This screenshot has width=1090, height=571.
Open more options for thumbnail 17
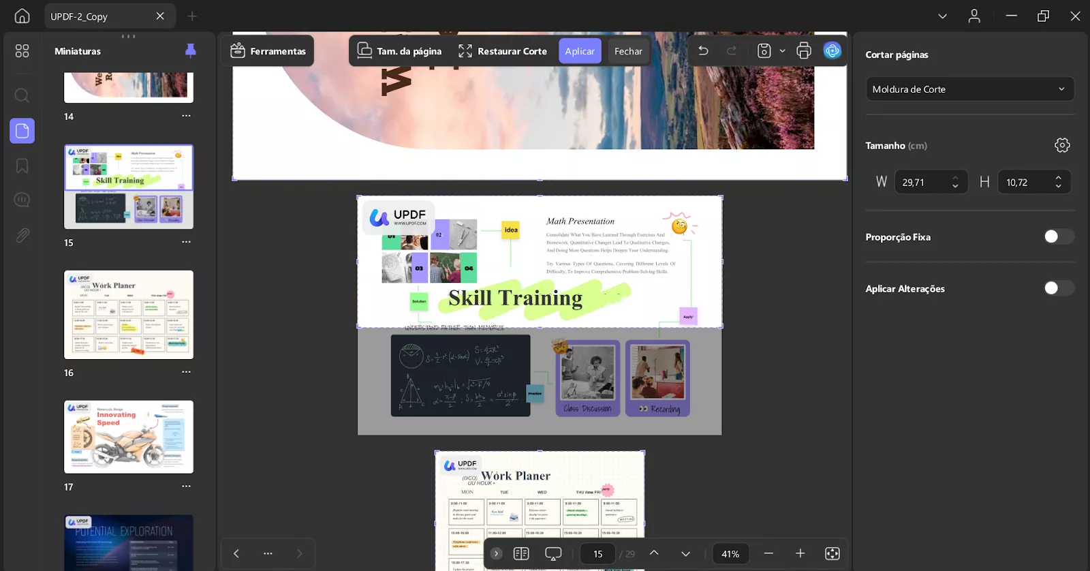186,487
